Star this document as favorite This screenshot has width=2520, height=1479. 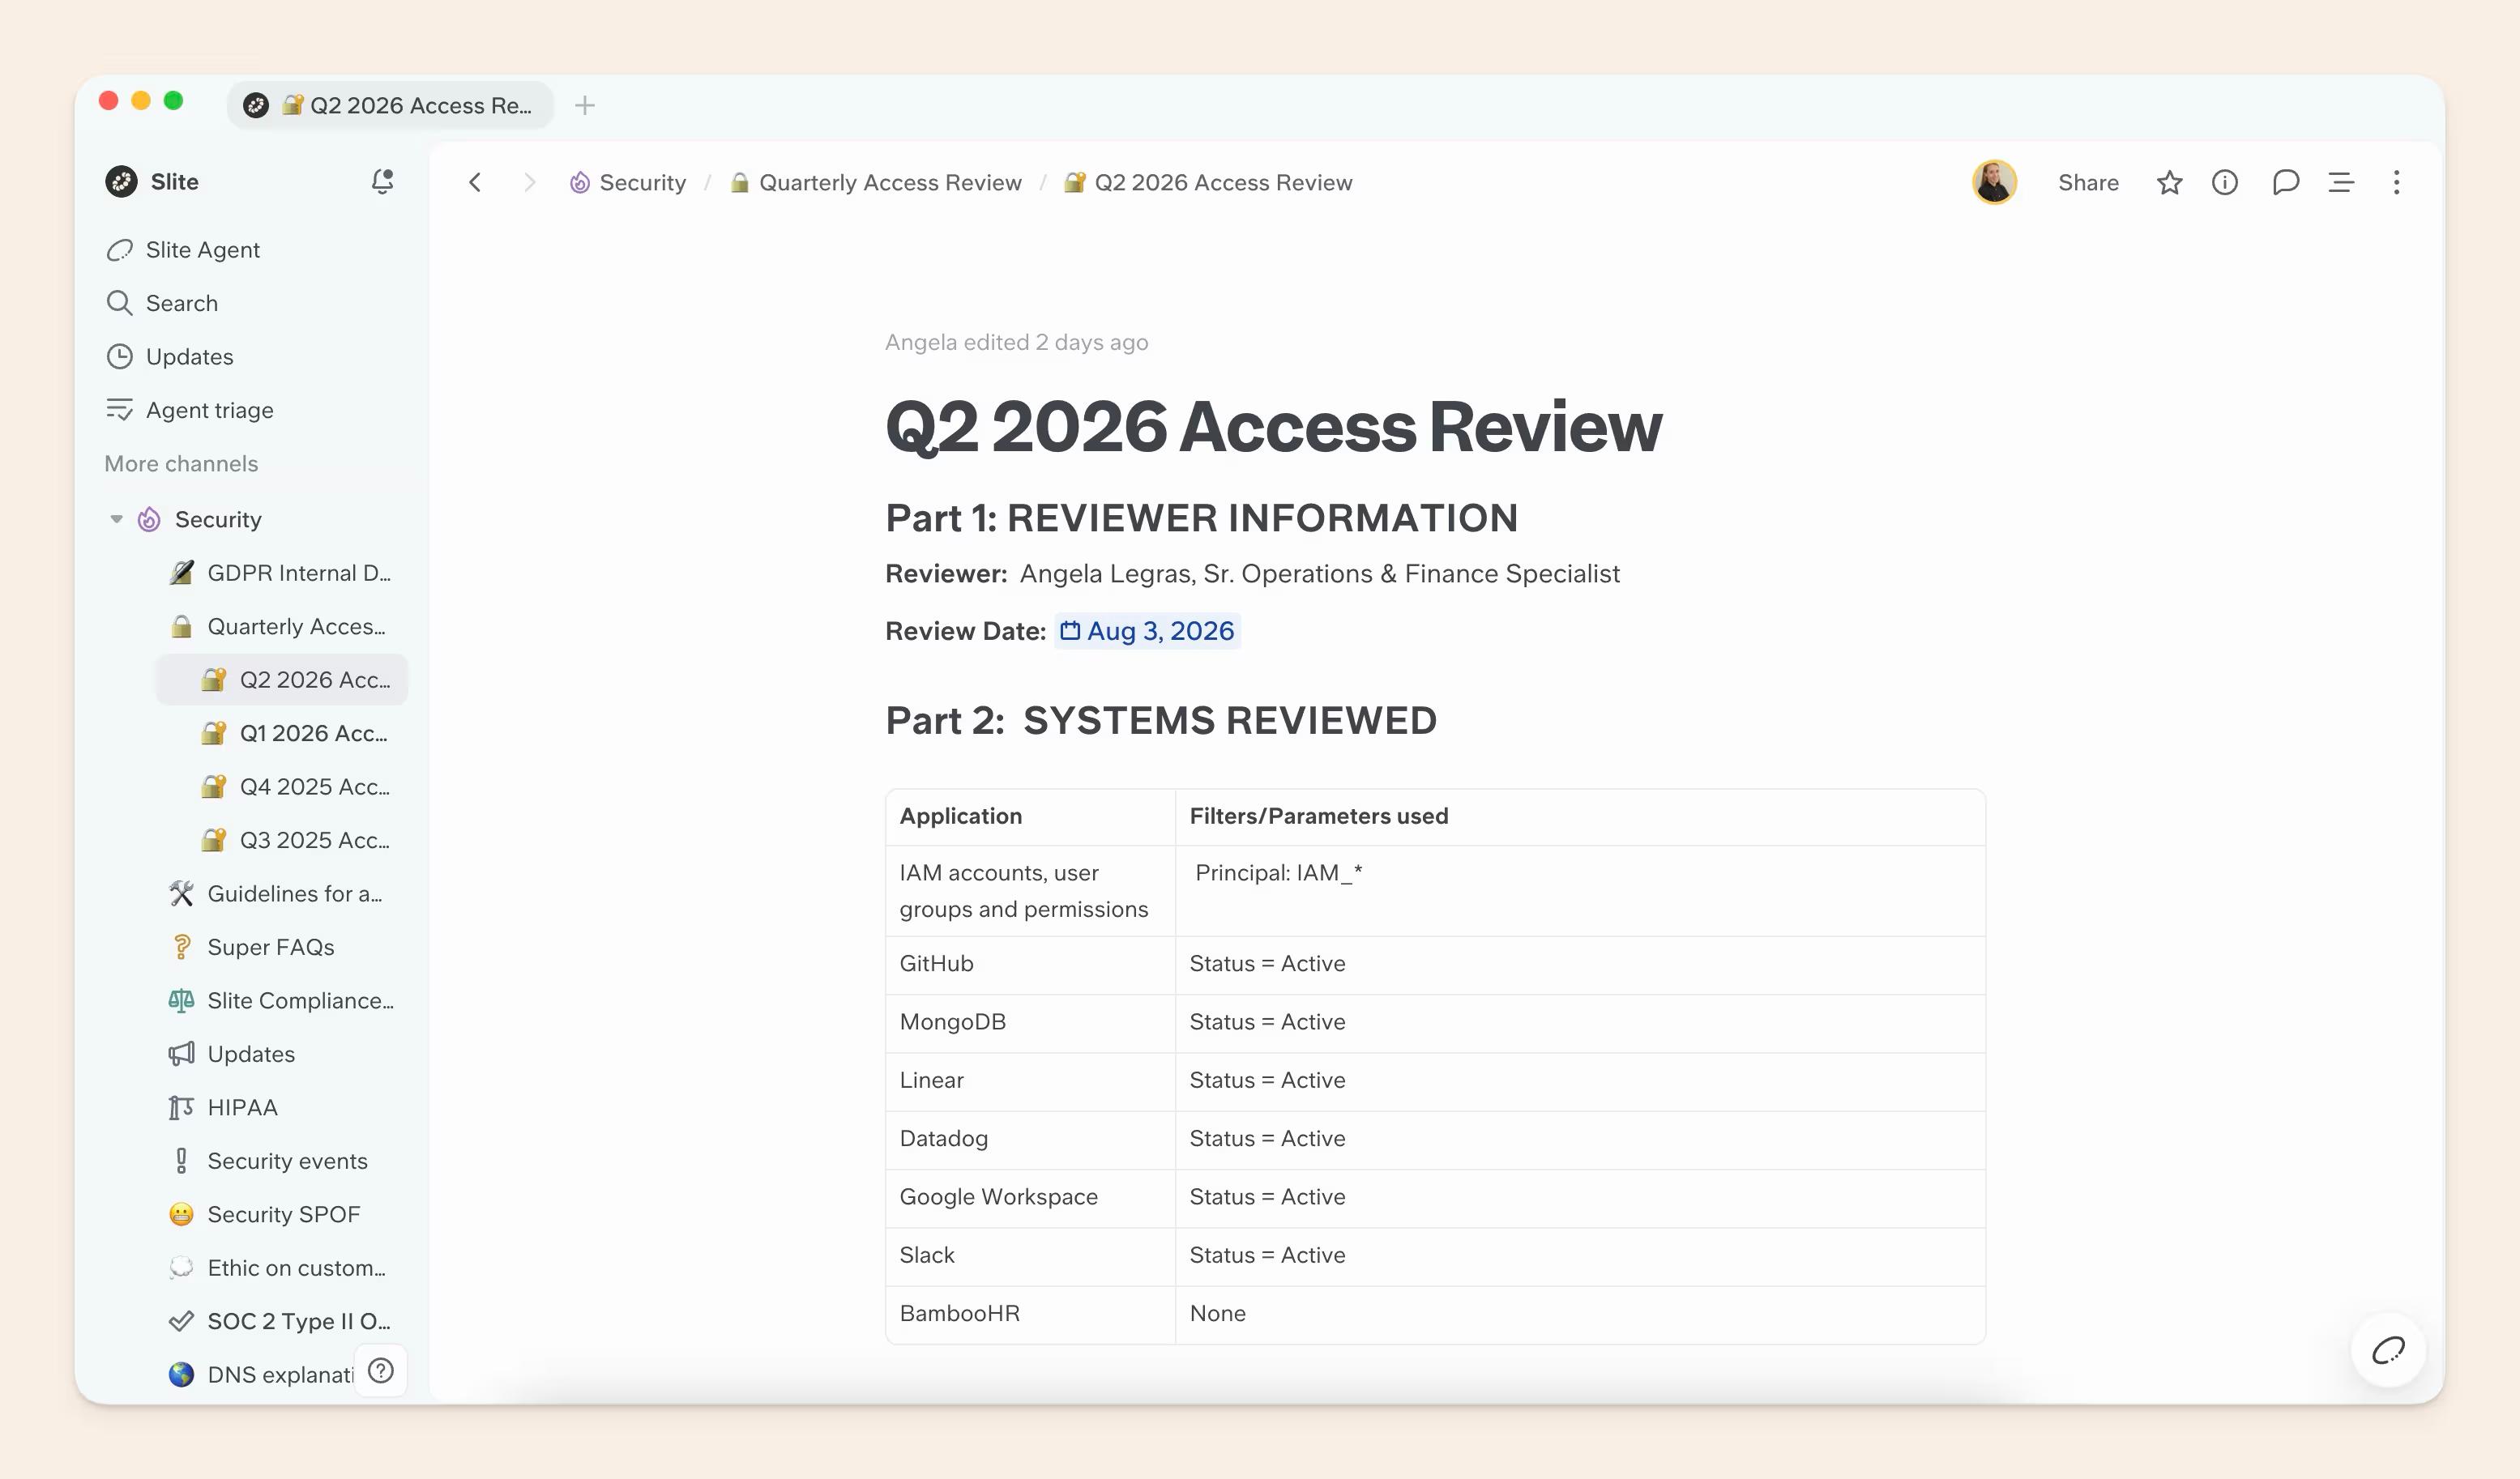tap(2169, 182)
